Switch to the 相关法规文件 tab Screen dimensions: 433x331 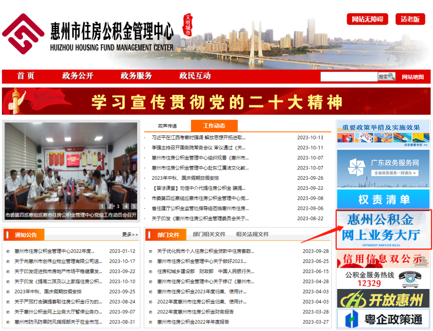coord(252,234)
